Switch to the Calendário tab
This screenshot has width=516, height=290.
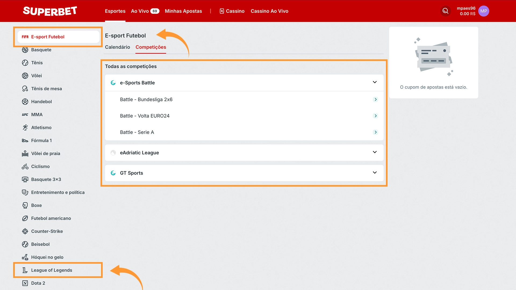pos(117,47)
